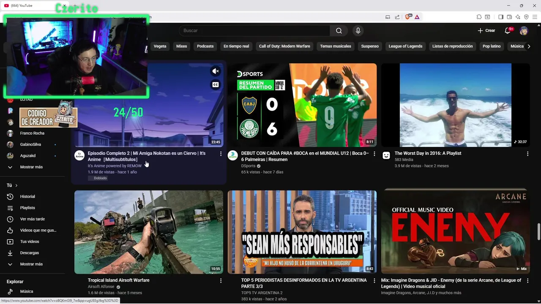The height and width of the screenshot is (304, 541).
Task: Show more category chips with right arrow
Action: click(x=529, y=46)
